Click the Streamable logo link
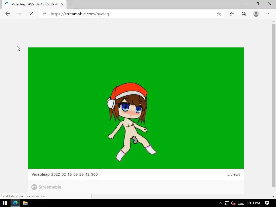 46,187
